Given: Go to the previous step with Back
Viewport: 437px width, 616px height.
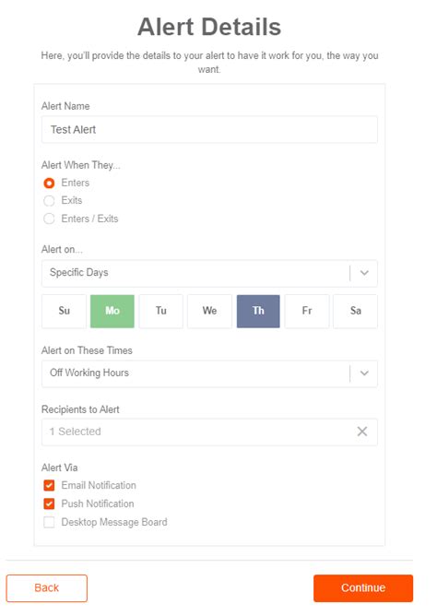Looking at the screenshot, I should tap(47, 588).
